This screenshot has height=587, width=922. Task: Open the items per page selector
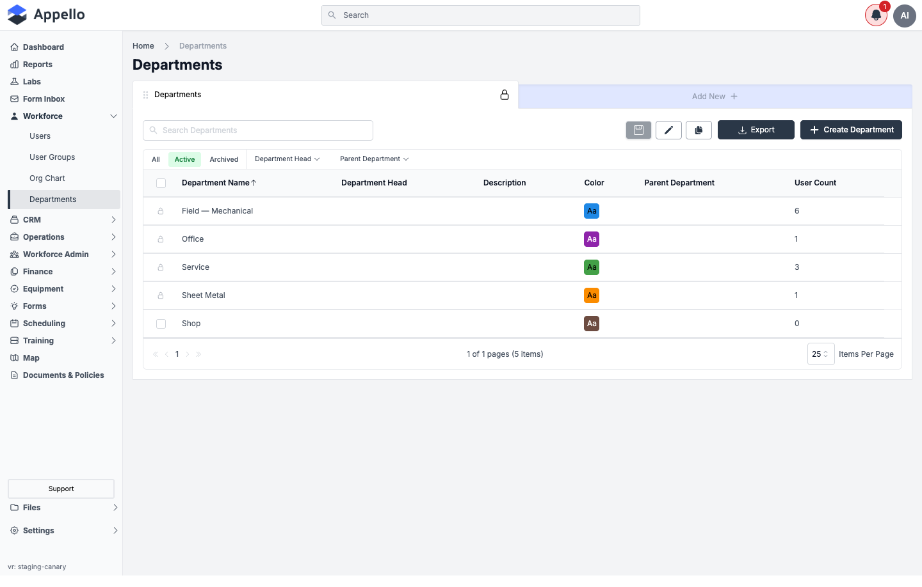pyautogui.click(x=821, y=354)
